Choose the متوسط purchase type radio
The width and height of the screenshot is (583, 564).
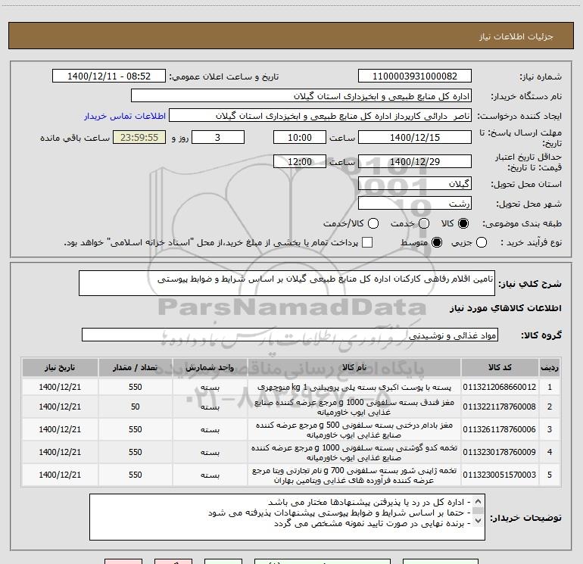pos(437,242)
